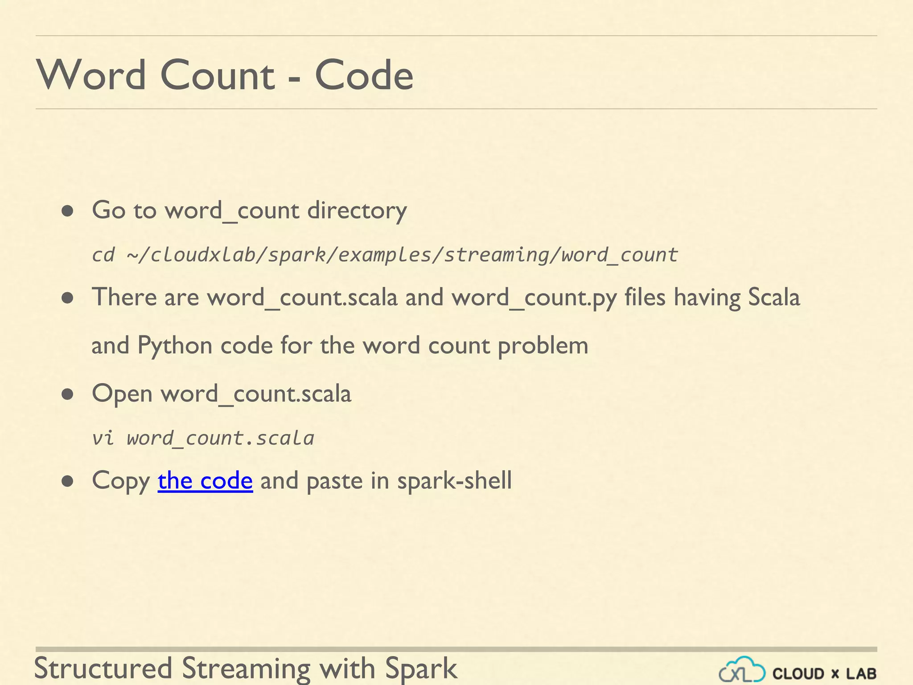Click the word 'spark-shell' in the last bullet
The image size is (913, 685).
(454, 481)
